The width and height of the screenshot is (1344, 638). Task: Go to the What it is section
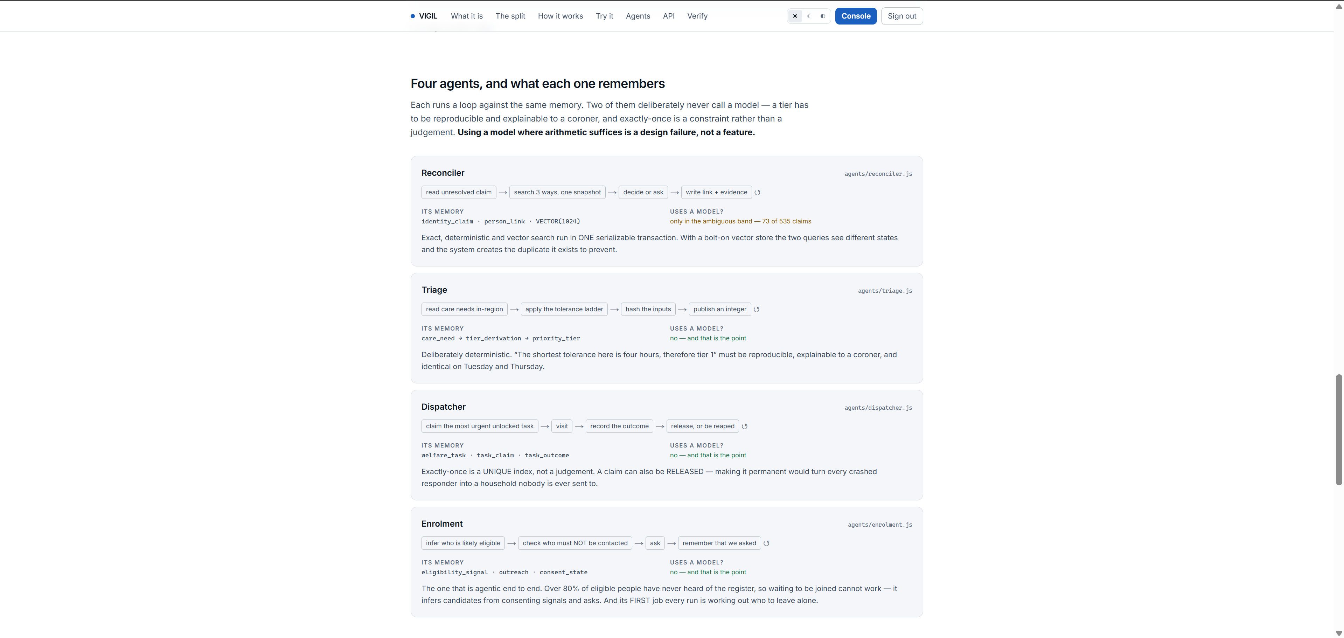pyautogui.click(x=466, y=16)
